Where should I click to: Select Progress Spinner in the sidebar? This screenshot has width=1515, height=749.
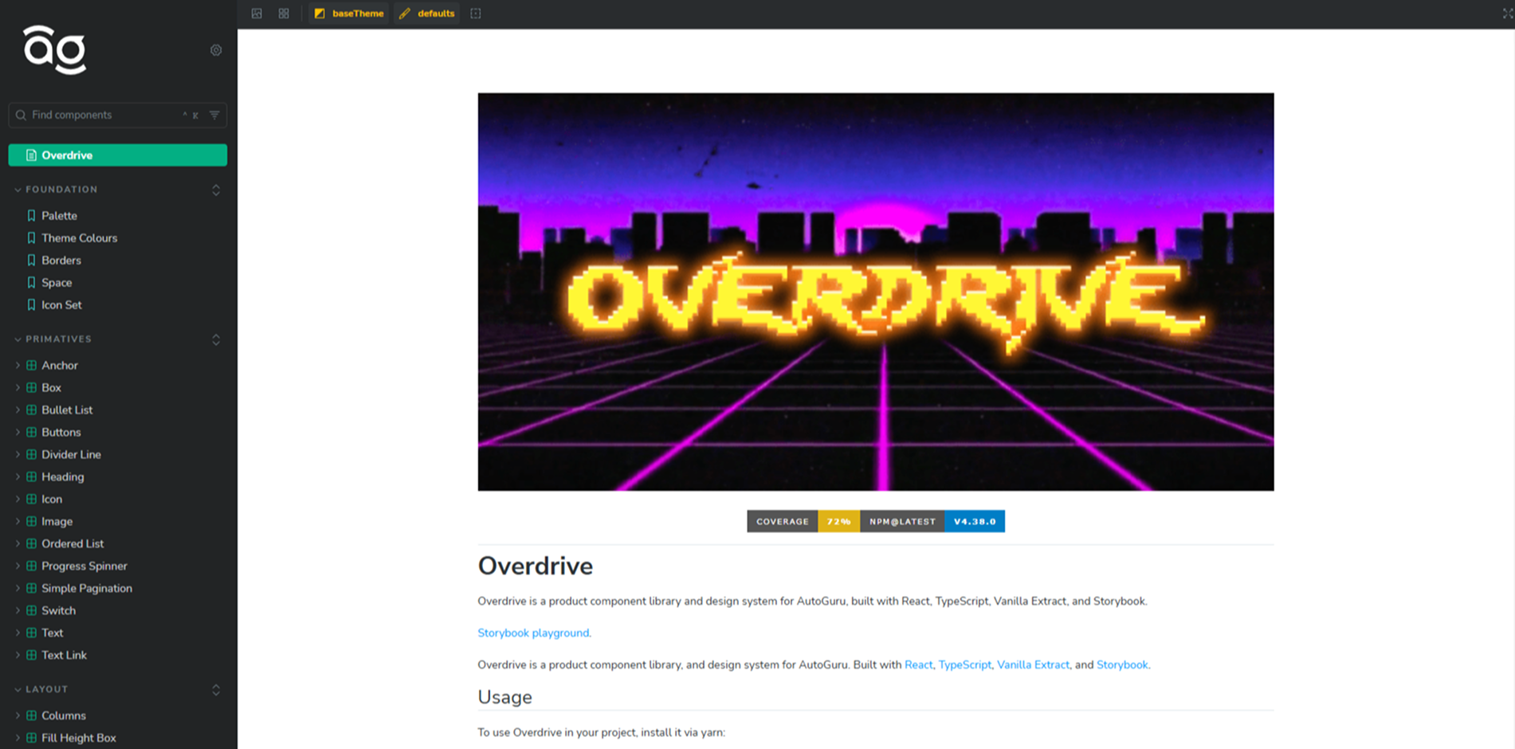click(84, 567)
